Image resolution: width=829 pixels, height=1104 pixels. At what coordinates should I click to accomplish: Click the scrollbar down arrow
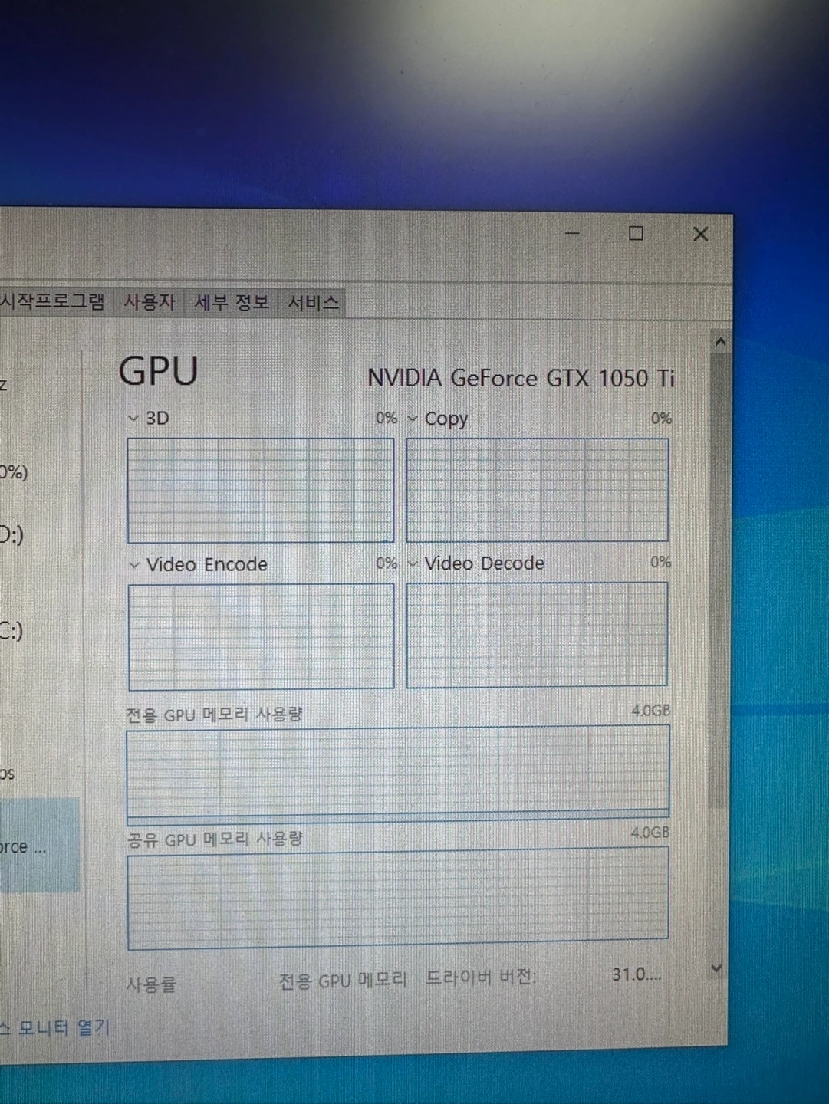[716, 969]
